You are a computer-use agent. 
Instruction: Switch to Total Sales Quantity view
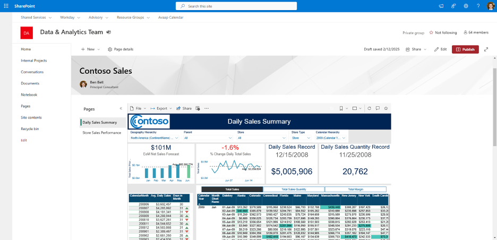(x=294, y=189)
